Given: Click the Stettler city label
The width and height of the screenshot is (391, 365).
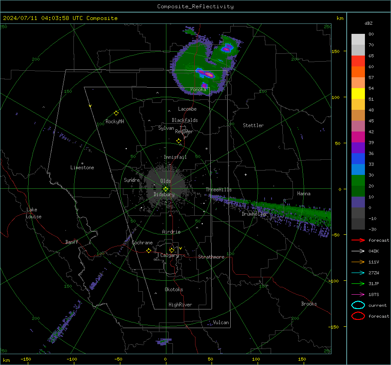Looking at the screenshot, I should [253, 125].
